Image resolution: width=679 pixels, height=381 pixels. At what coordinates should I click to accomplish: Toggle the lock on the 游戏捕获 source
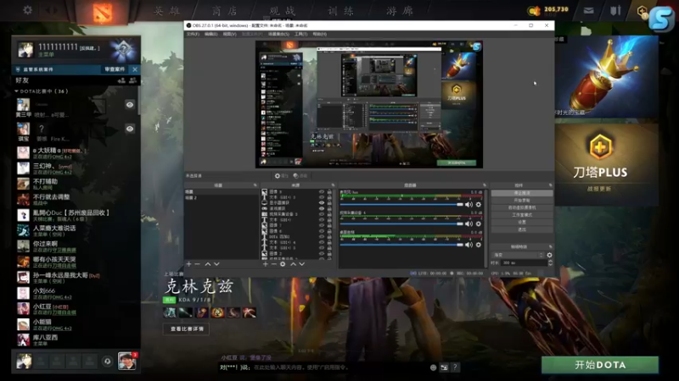pyautogui.click(x=329, y=208)
